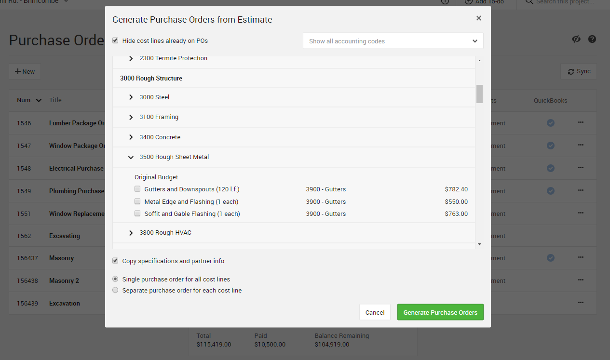Click the green Generate Purchase Orders button

click(x=440, y=312)
